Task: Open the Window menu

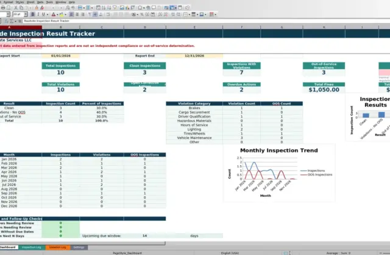Action: 61,2
